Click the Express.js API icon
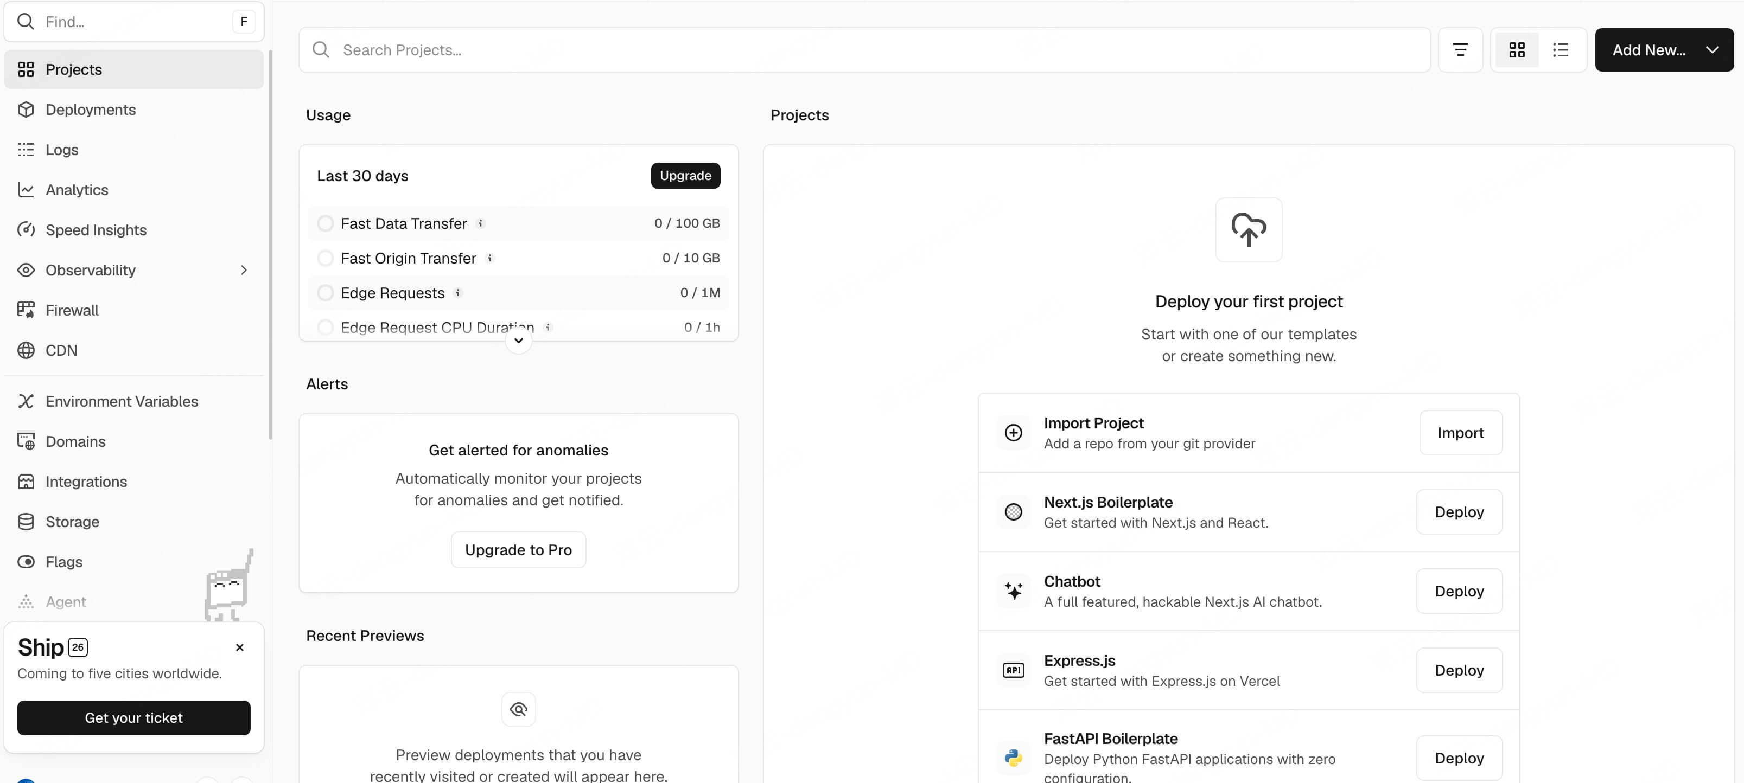 point(1013,670)
